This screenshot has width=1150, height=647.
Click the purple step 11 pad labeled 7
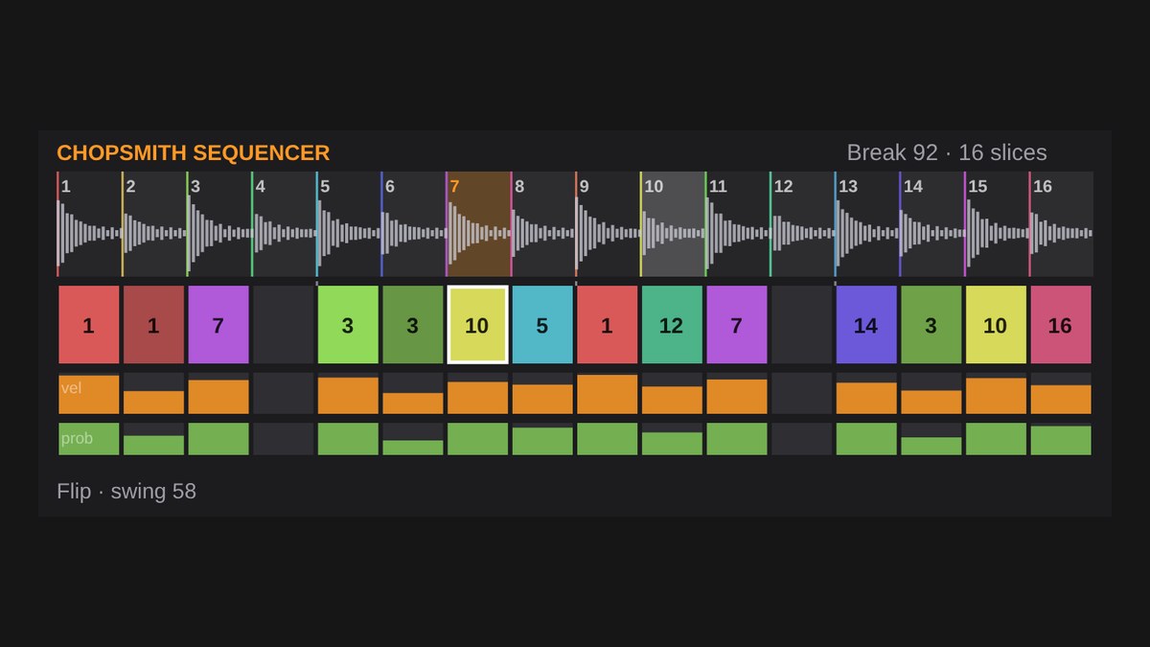pyautogui.click(x=737, y=325)
